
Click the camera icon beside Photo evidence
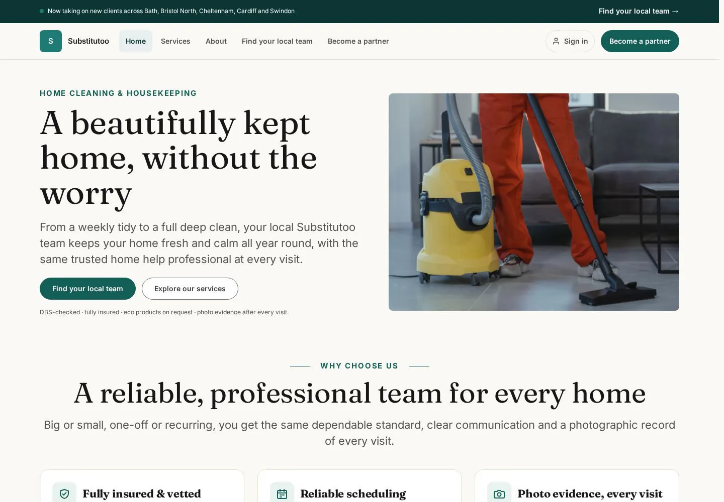click(x=499, y=494)
